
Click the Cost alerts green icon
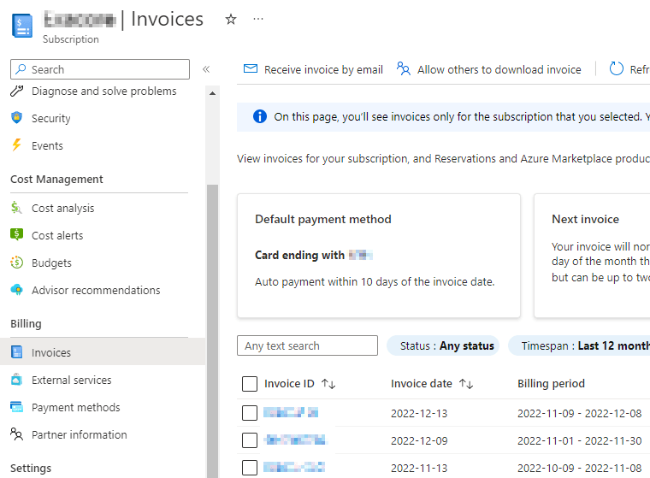16,234
